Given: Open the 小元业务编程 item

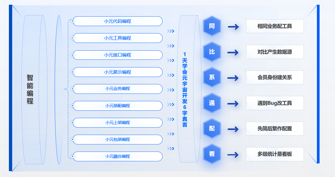Looking at the screenshot, I should click(x=118, y=89).
